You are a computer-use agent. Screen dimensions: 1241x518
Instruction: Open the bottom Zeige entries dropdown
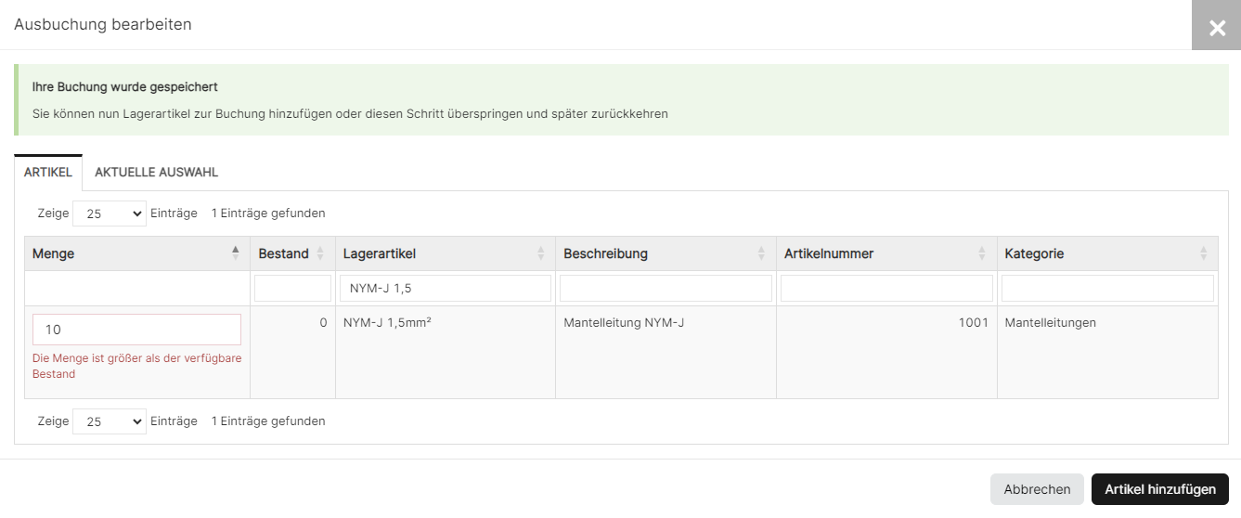[110, 421]
